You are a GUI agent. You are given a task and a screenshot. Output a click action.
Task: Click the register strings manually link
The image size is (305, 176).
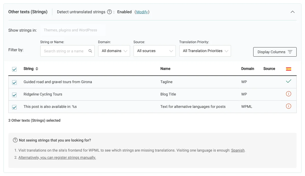click(57, 158)
